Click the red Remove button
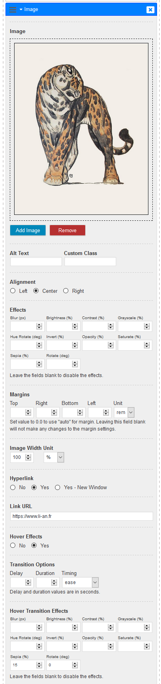Image resolution: width=161 pixels, height=684 pixels. point(68,230)
